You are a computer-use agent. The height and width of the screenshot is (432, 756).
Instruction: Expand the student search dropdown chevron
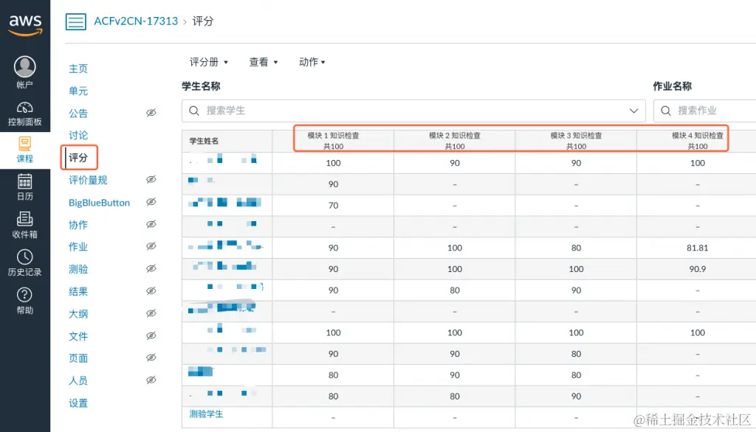pos(633,111)
